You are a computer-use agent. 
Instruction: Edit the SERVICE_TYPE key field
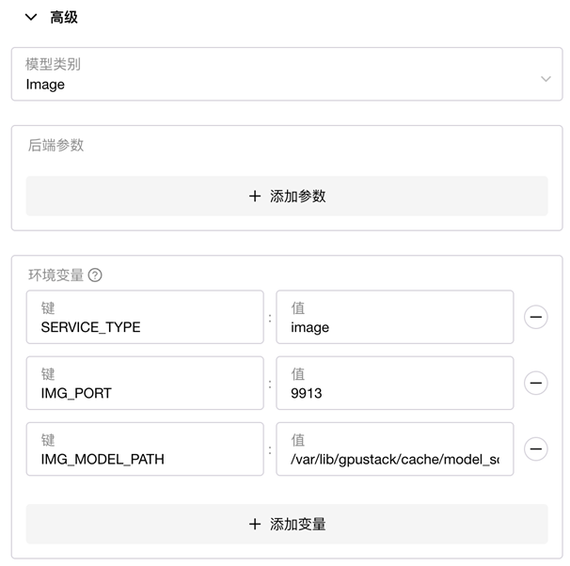click(x=145, y=317)
